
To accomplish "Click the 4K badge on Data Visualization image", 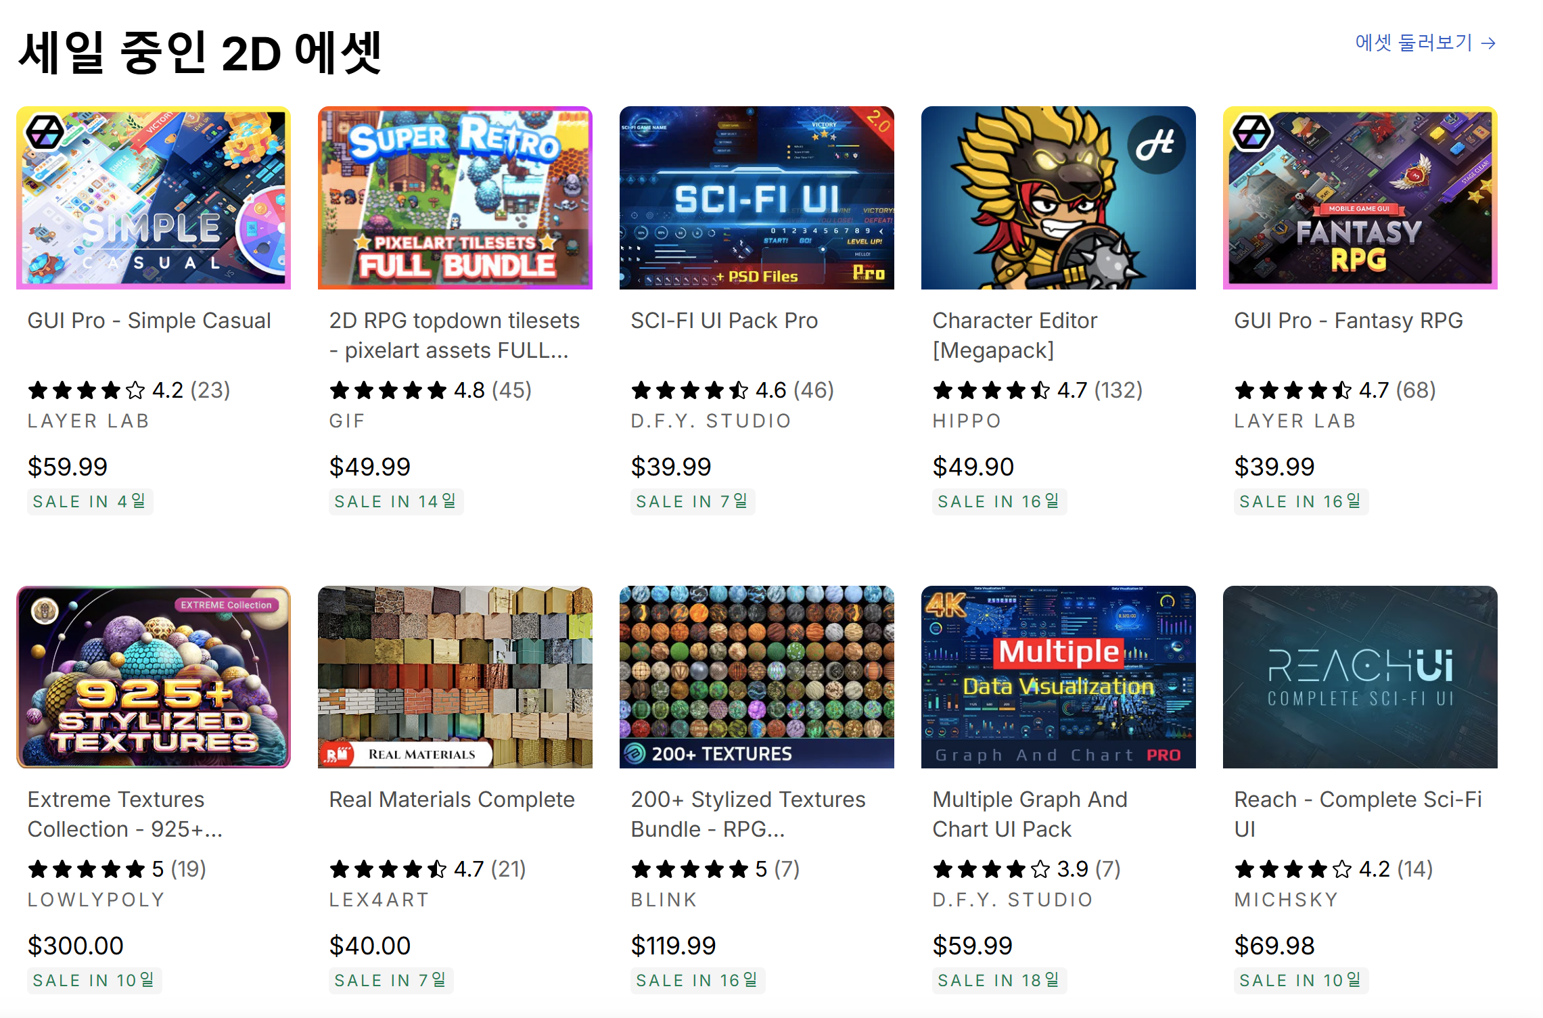I will pos(946,604).
